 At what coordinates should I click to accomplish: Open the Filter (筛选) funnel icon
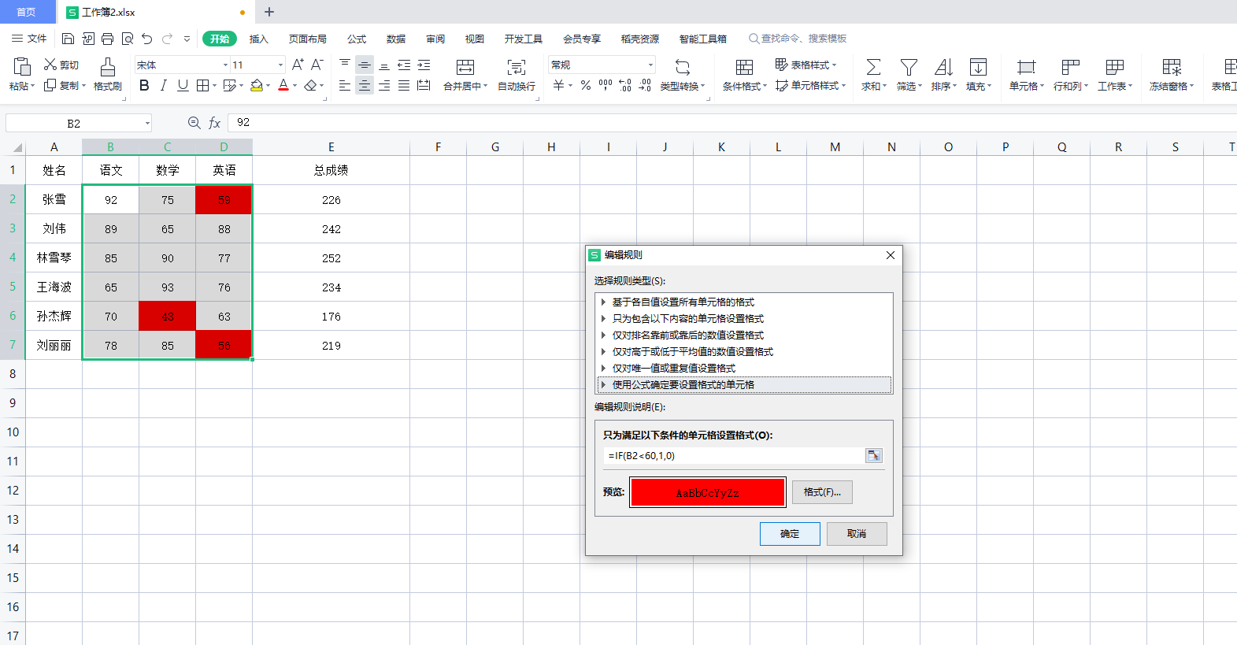(x=909, y=68)
